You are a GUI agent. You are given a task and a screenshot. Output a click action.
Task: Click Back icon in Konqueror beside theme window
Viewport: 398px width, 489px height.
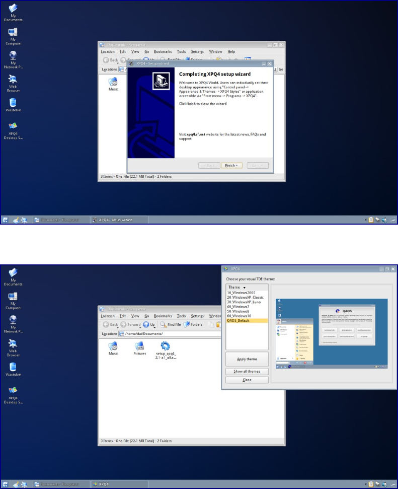pyautogui.click(x=106, y=324)
